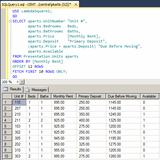Open the 100 % zoom dropdown
Viewport: 160px width, 160px height.
click(18, 82)
